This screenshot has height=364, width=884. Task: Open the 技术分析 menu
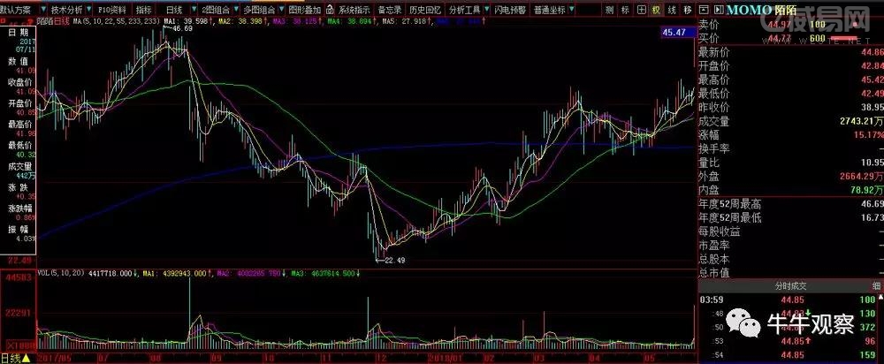66,10
